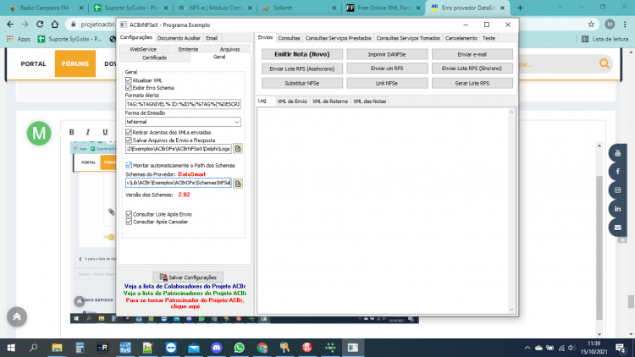The width and height of the screenshot is (635, 357).
Task: Open LinkedIn social link on page sidebar
Action: 617,209
